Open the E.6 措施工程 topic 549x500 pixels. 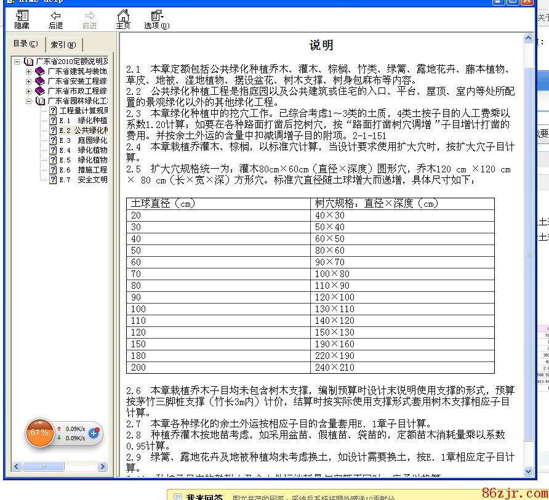83,170
